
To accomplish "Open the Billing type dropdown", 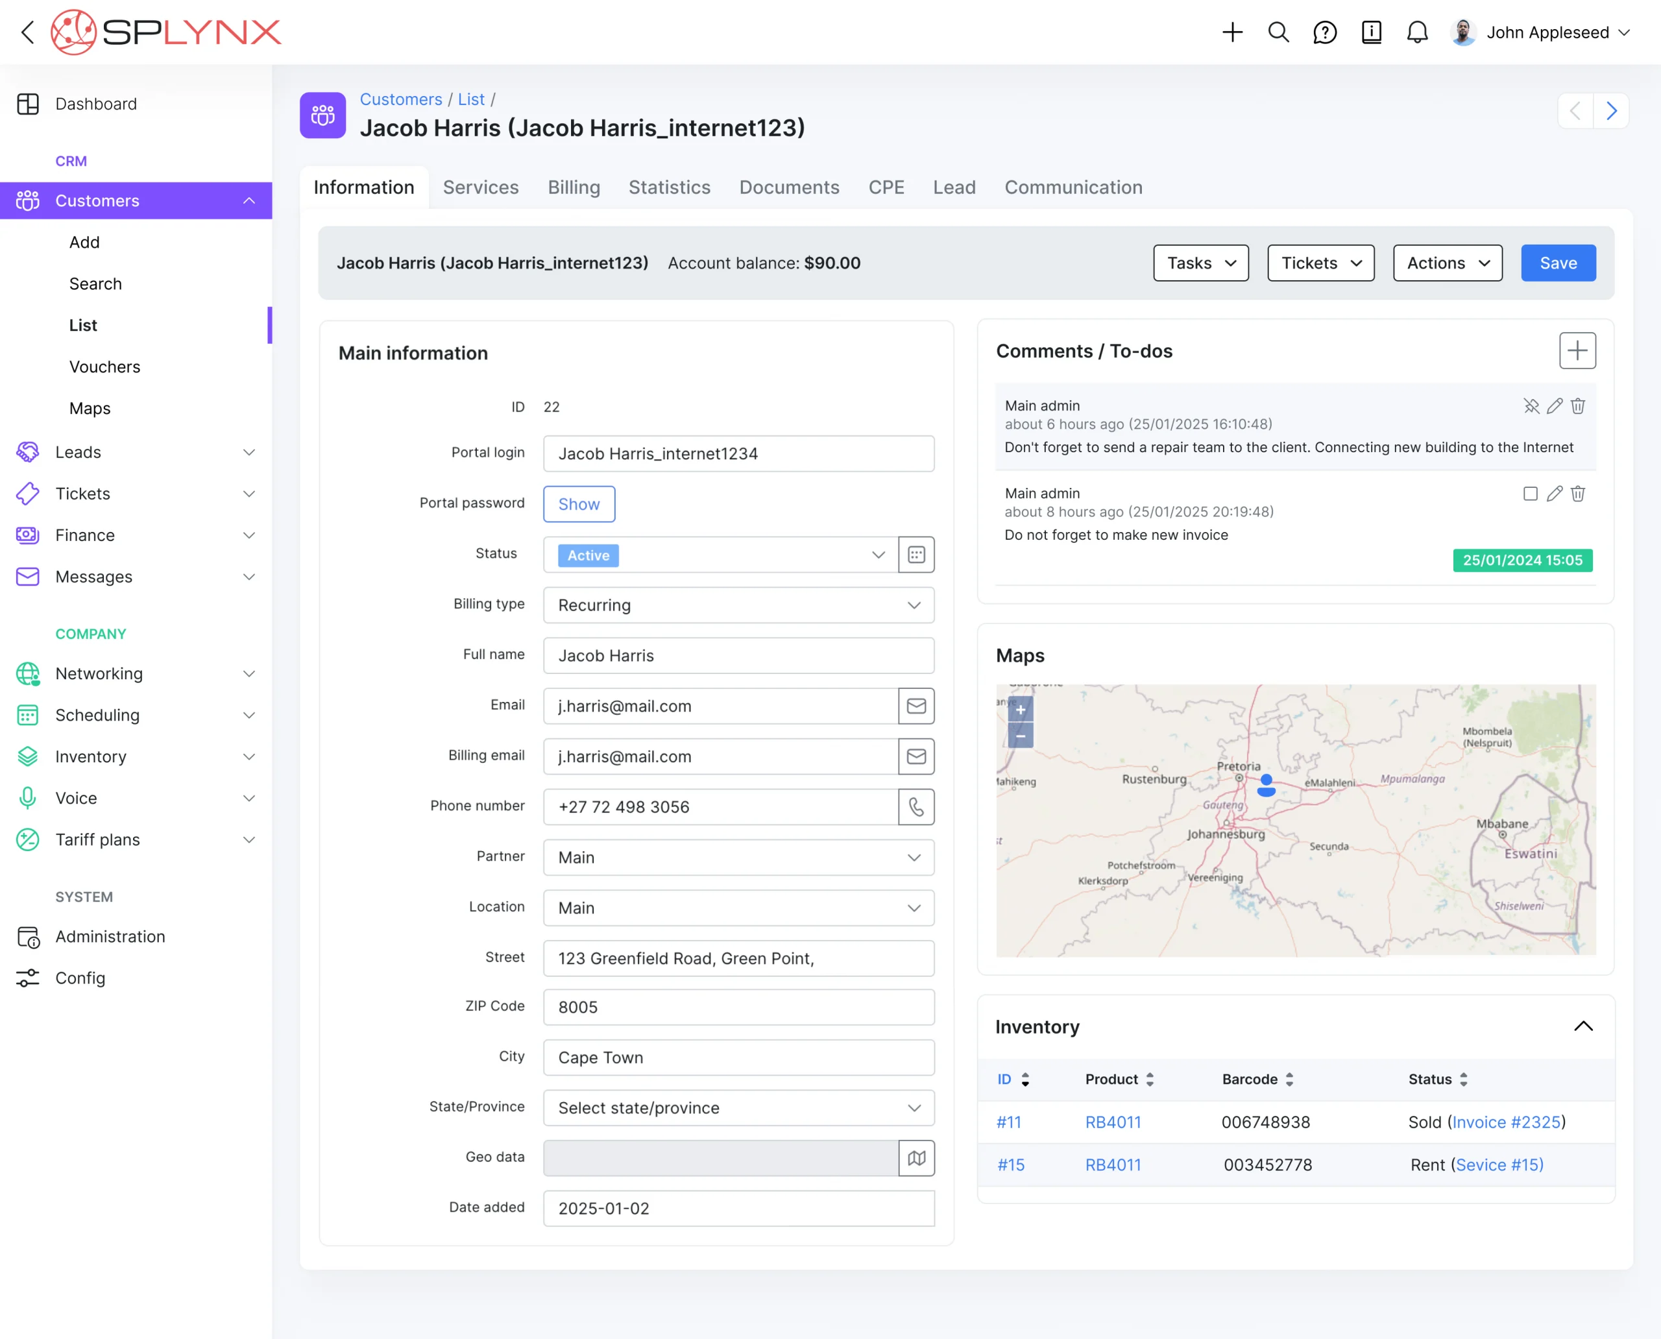I will (x=738, y=605).
